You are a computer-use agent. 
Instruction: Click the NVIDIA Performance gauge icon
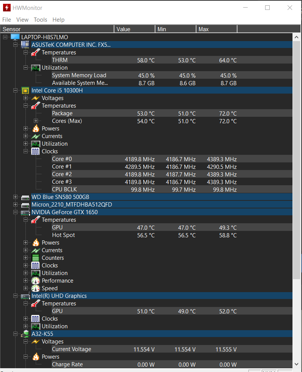36,281
